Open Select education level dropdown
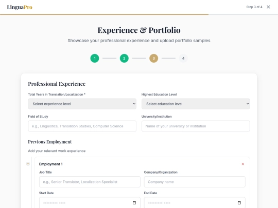The image size is (278, 208). (x=196, y=104)
